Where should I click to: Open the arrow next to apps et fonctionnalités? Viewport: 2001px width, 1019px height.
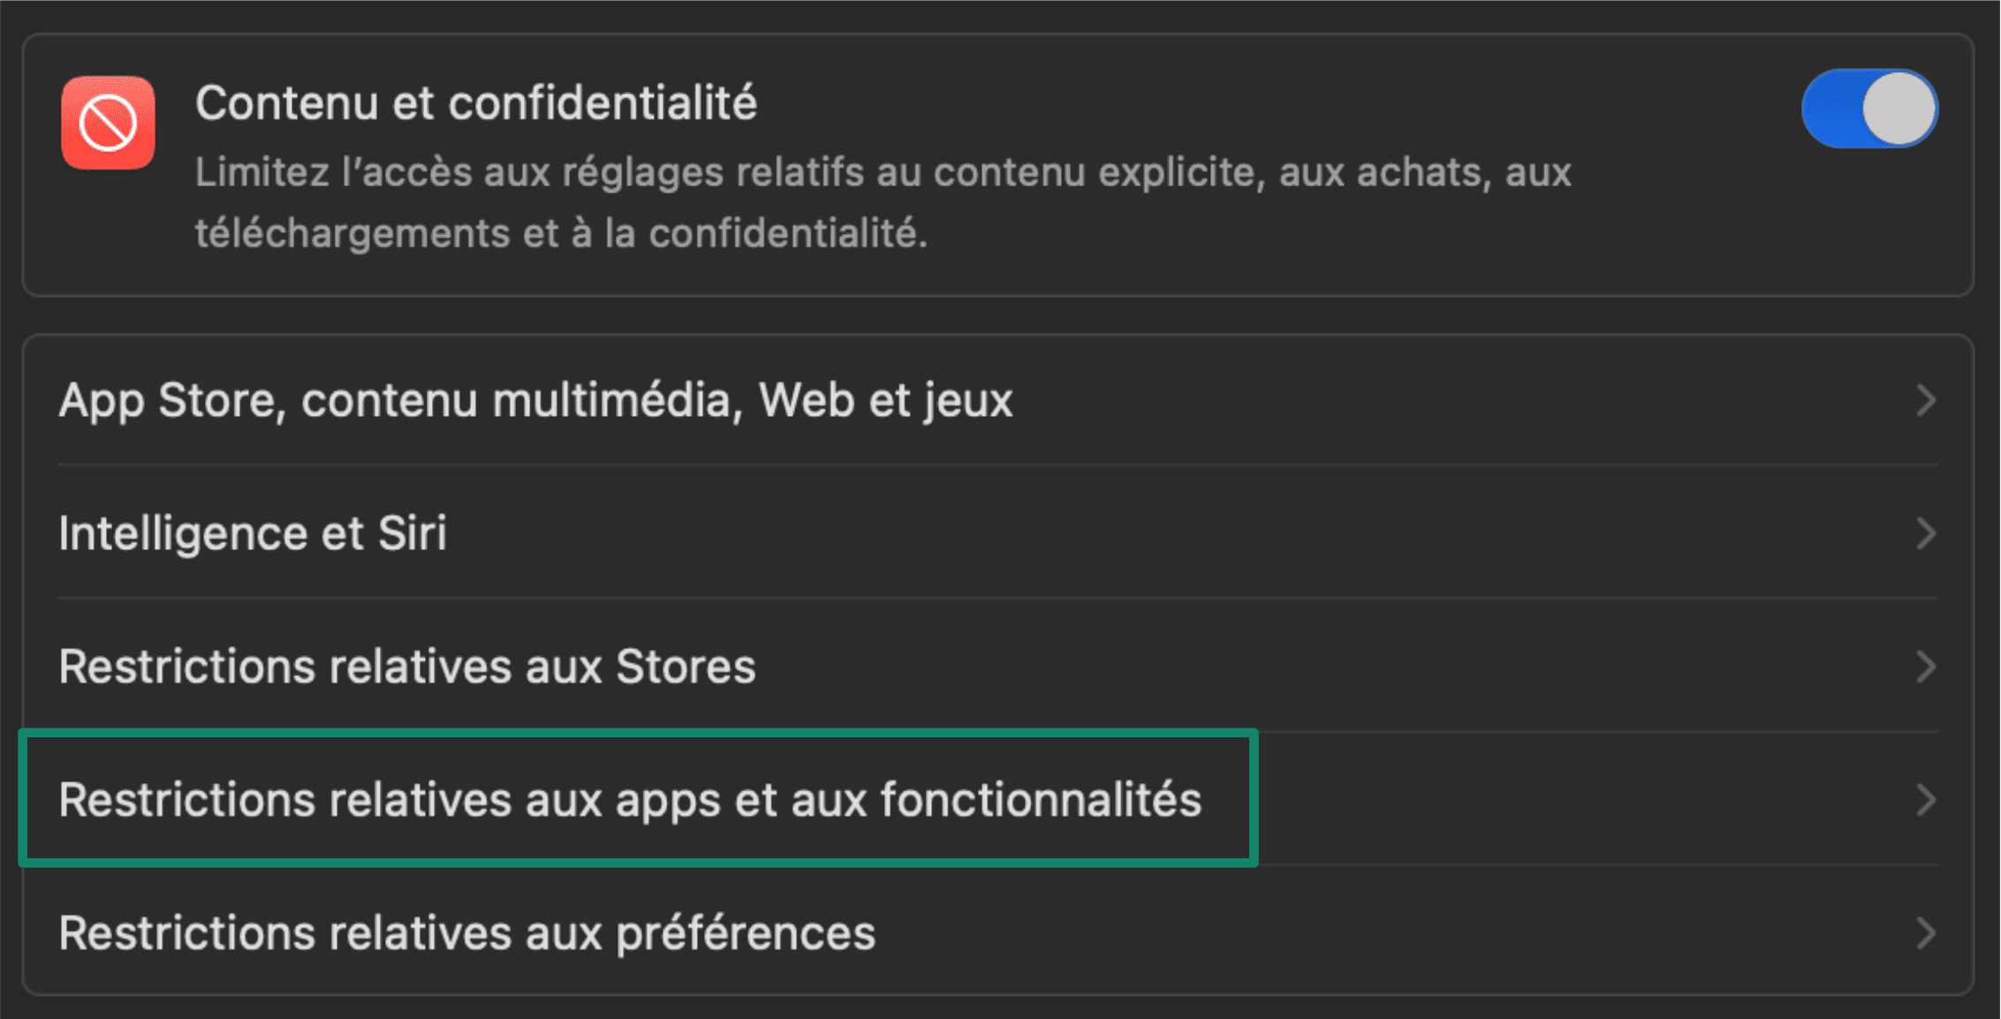point(1926,800)
